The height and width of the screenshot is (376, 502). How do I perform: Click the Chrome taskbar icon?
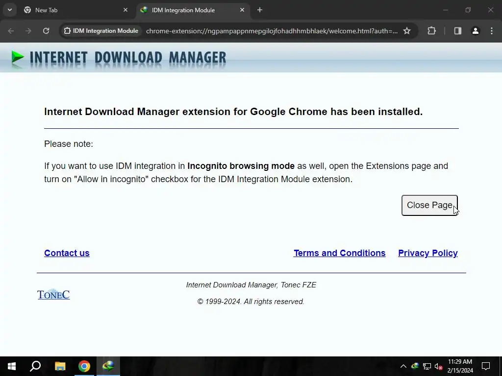pyautogui.click(x=84, y=366)
